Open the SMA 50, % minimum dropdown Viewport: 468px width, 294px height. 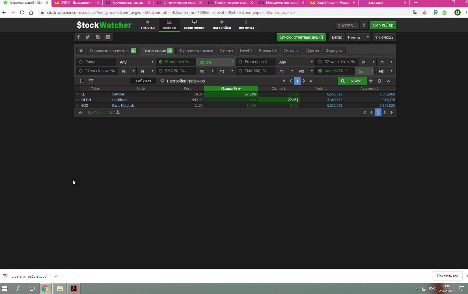[206, 71]
